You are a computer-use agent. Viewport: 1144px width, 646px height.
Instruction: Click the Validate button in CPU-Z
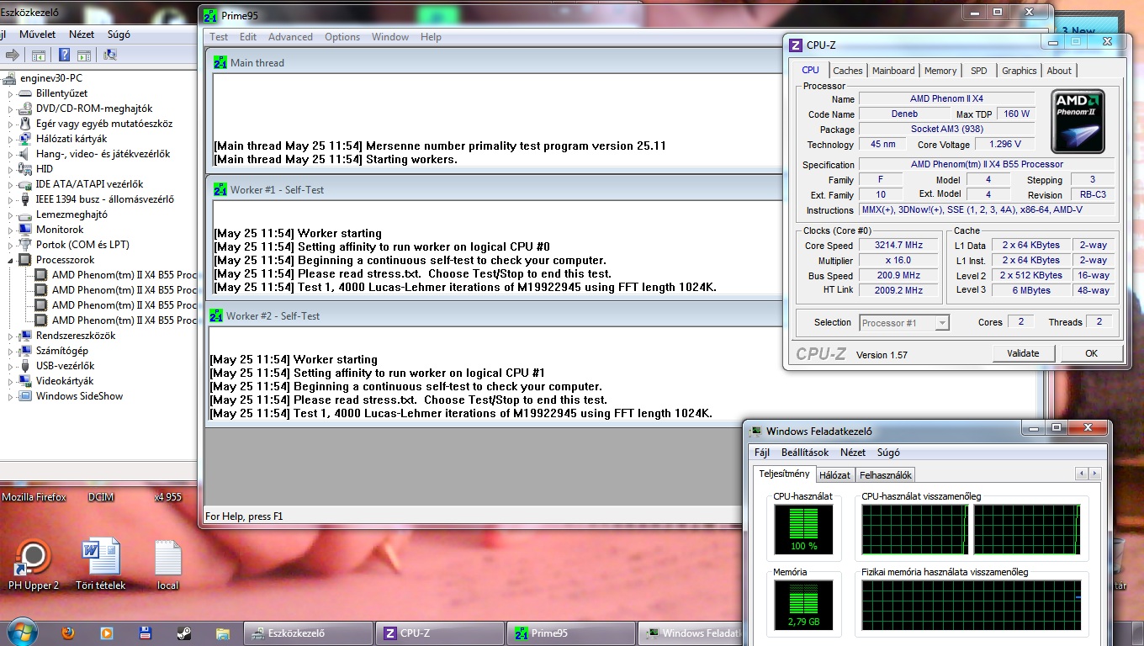(x=1023, y=353)
